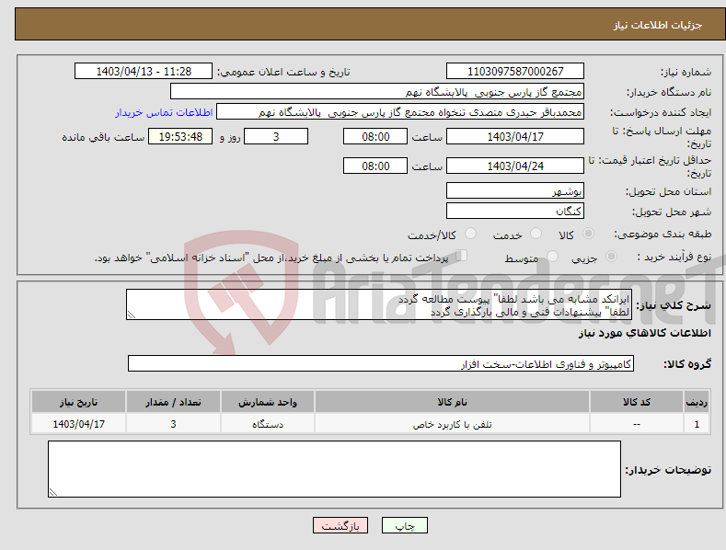This screenshot has width=726, height=550.
Task: Click the unit cell دستگاه
Action: 268,424
